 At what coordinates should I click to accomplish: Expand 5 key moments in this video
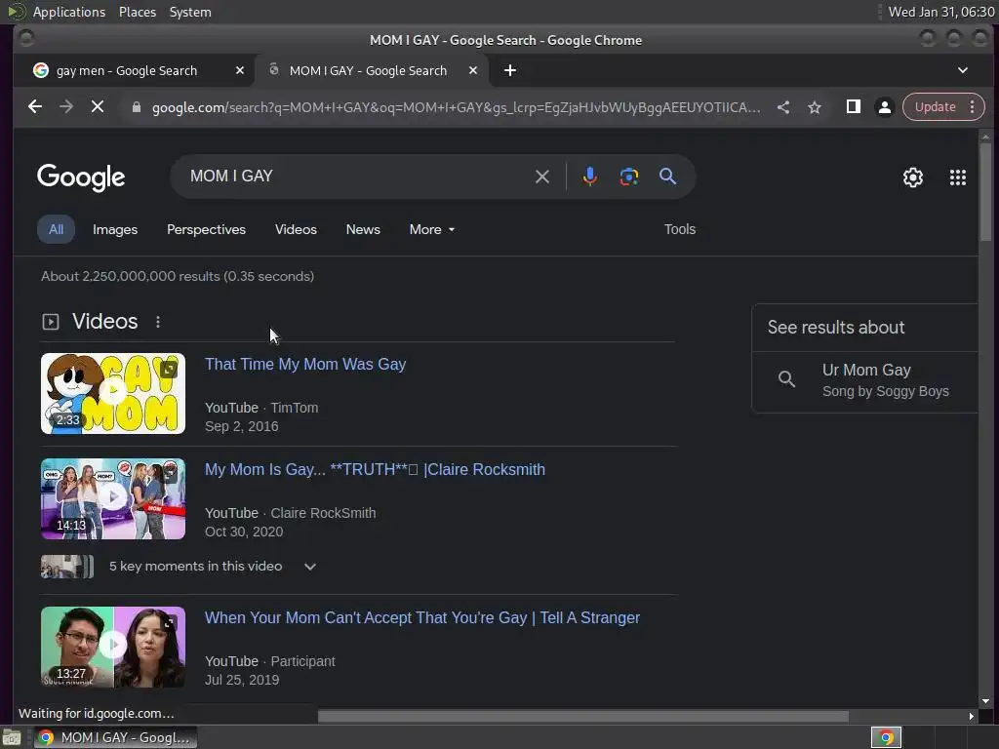(x=309, y=567)
